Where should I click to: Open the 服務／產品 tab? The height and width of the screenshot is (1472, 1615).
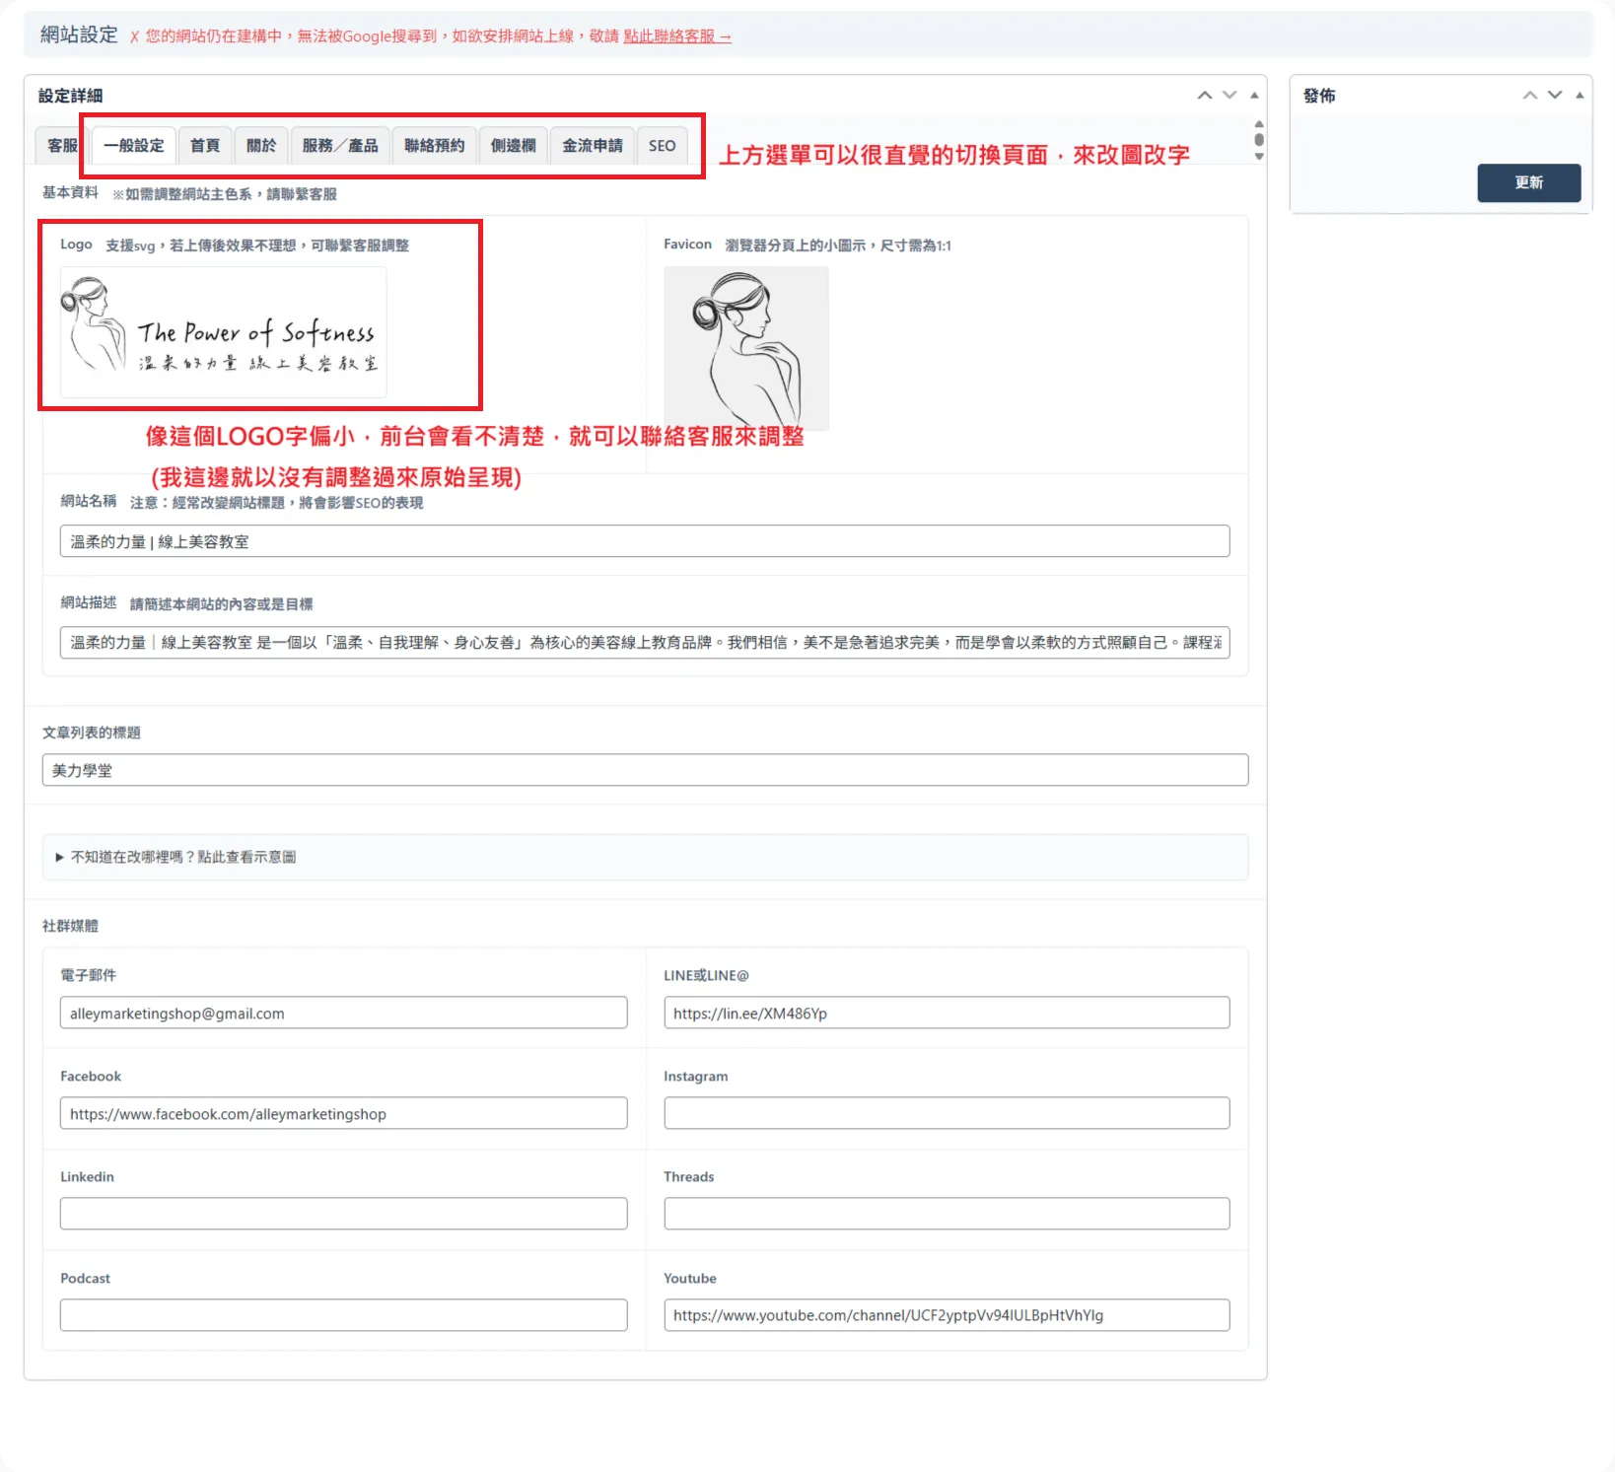(x=340, y=146)
